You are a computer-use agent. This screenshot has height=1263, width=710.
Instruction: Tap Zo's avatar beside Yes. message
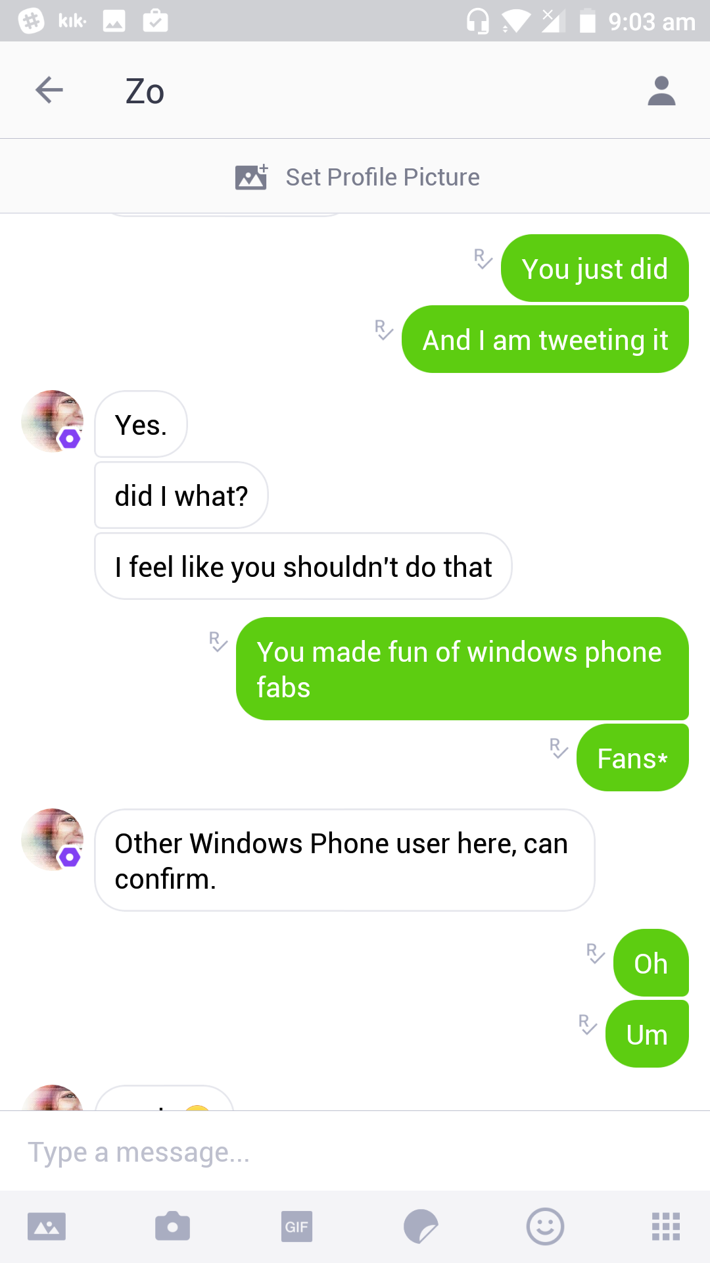(x=53, y=421)
